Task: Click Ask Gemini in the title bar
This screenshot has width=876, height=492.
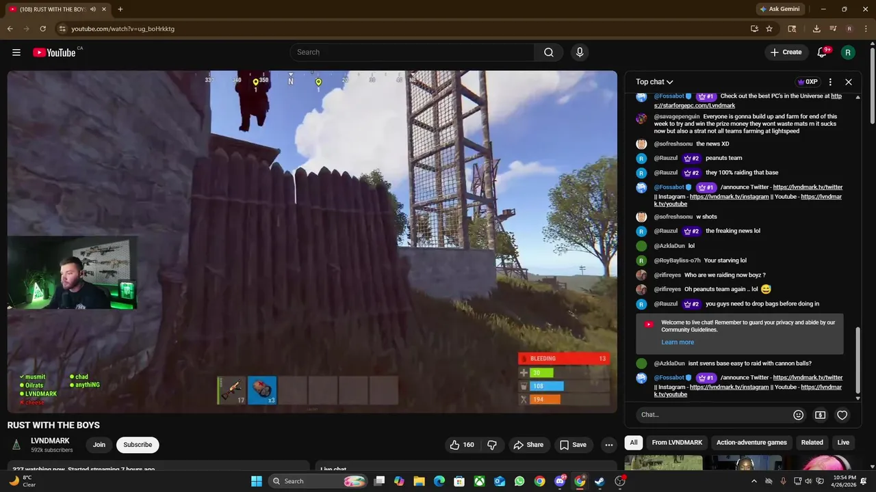Action: [x=780, y=9]
